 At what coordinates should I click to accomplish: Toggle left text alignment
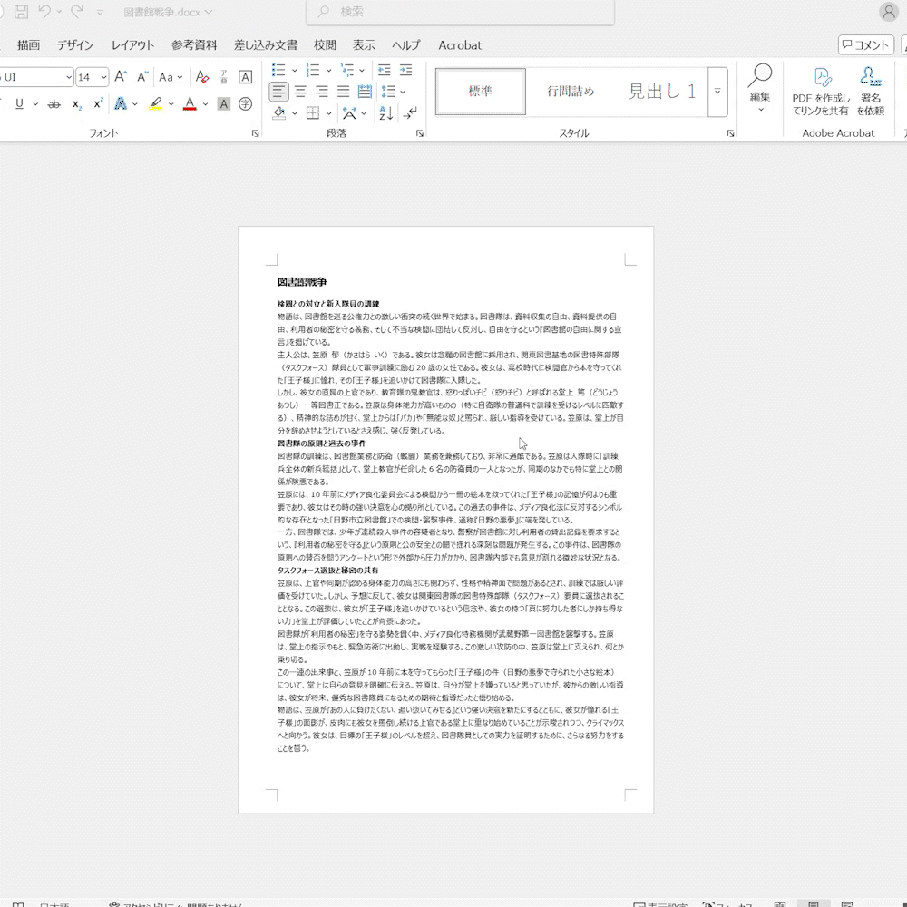point(279,92)
